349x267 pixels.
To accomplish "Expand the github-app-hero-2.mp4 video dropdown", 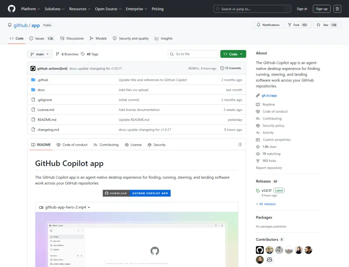I will (x=89, y=207).
